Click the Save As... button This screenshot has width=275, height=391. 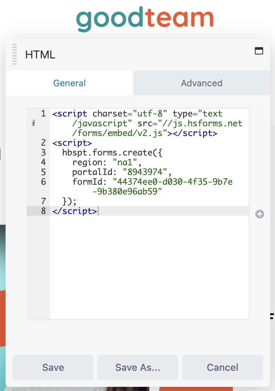click(138, 367)
